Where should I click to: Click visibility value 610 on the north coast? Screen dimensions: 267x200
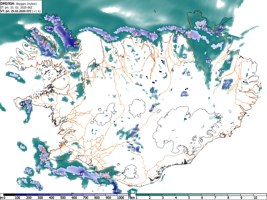point(107,36)
